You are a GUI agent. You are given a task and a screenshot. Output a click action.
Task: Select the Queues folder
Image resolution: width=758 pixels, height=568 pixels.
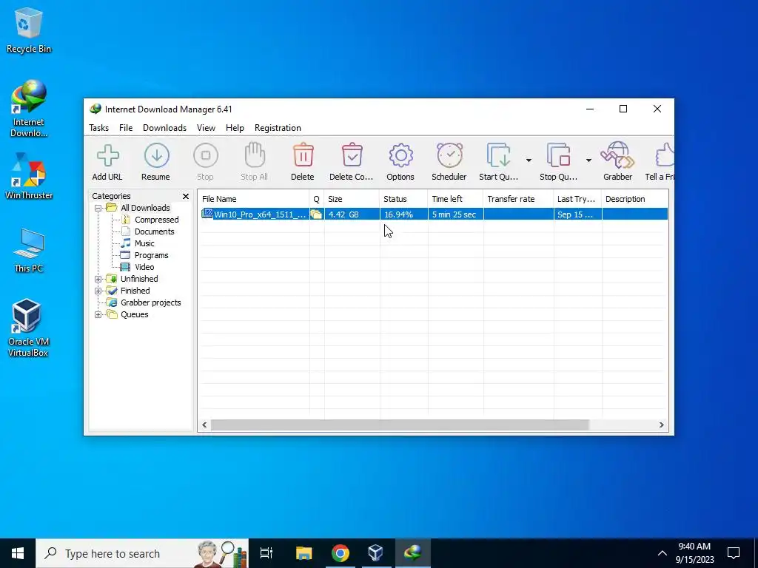[135, 314]
